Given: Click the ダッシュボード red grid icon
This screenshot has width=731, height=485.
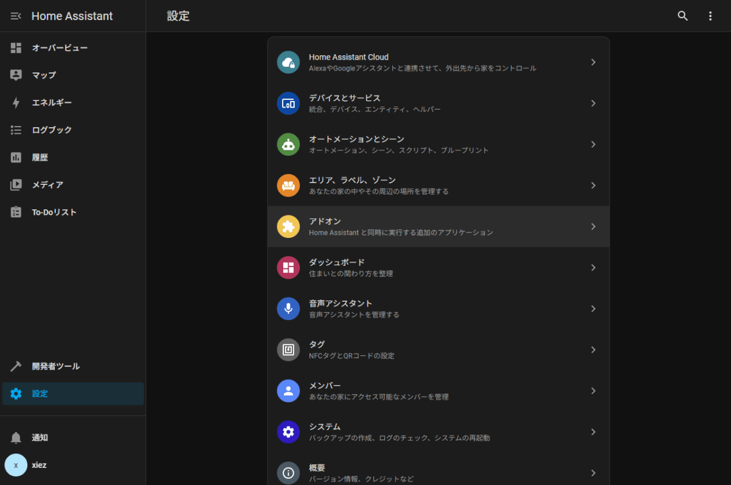Looking at the screenshot, I should point(288,268).
